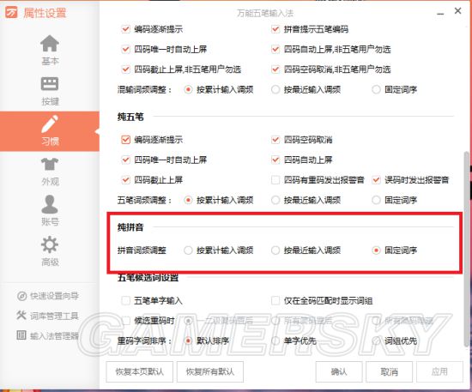This screenshot has height=392, width=472.
Task: Click the 纯拼音 section heading
Action: point(130,227)
